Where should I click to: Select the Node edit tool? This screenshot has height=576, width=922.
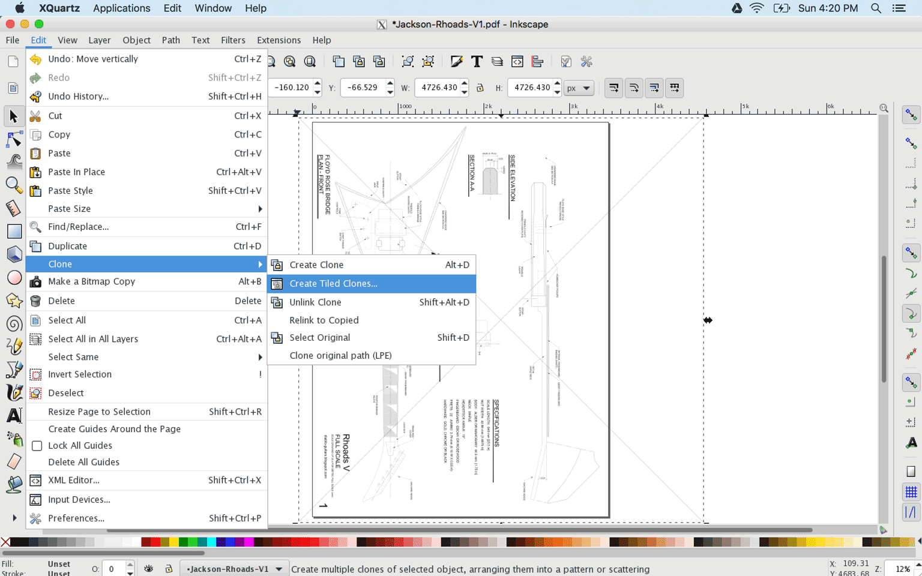tap(13, 139)
